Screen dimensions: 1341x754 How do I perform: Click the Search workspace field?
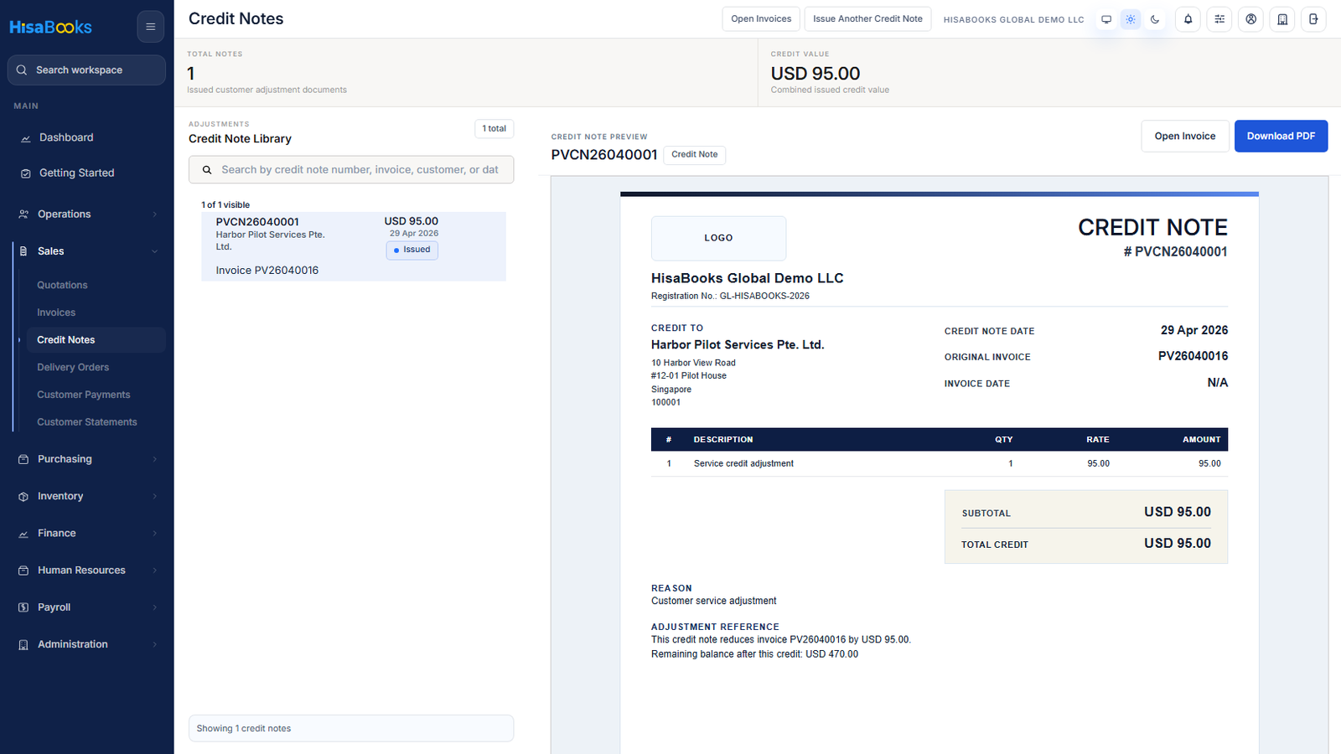coord(86,70)
